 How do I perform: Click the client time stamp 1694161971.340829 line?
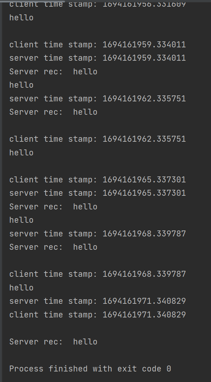97,315
